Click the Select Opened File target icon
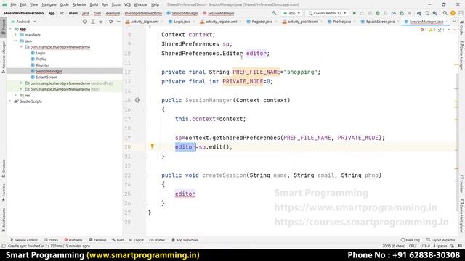The width and height of the screenshot is (465, 261). (85, 22)
